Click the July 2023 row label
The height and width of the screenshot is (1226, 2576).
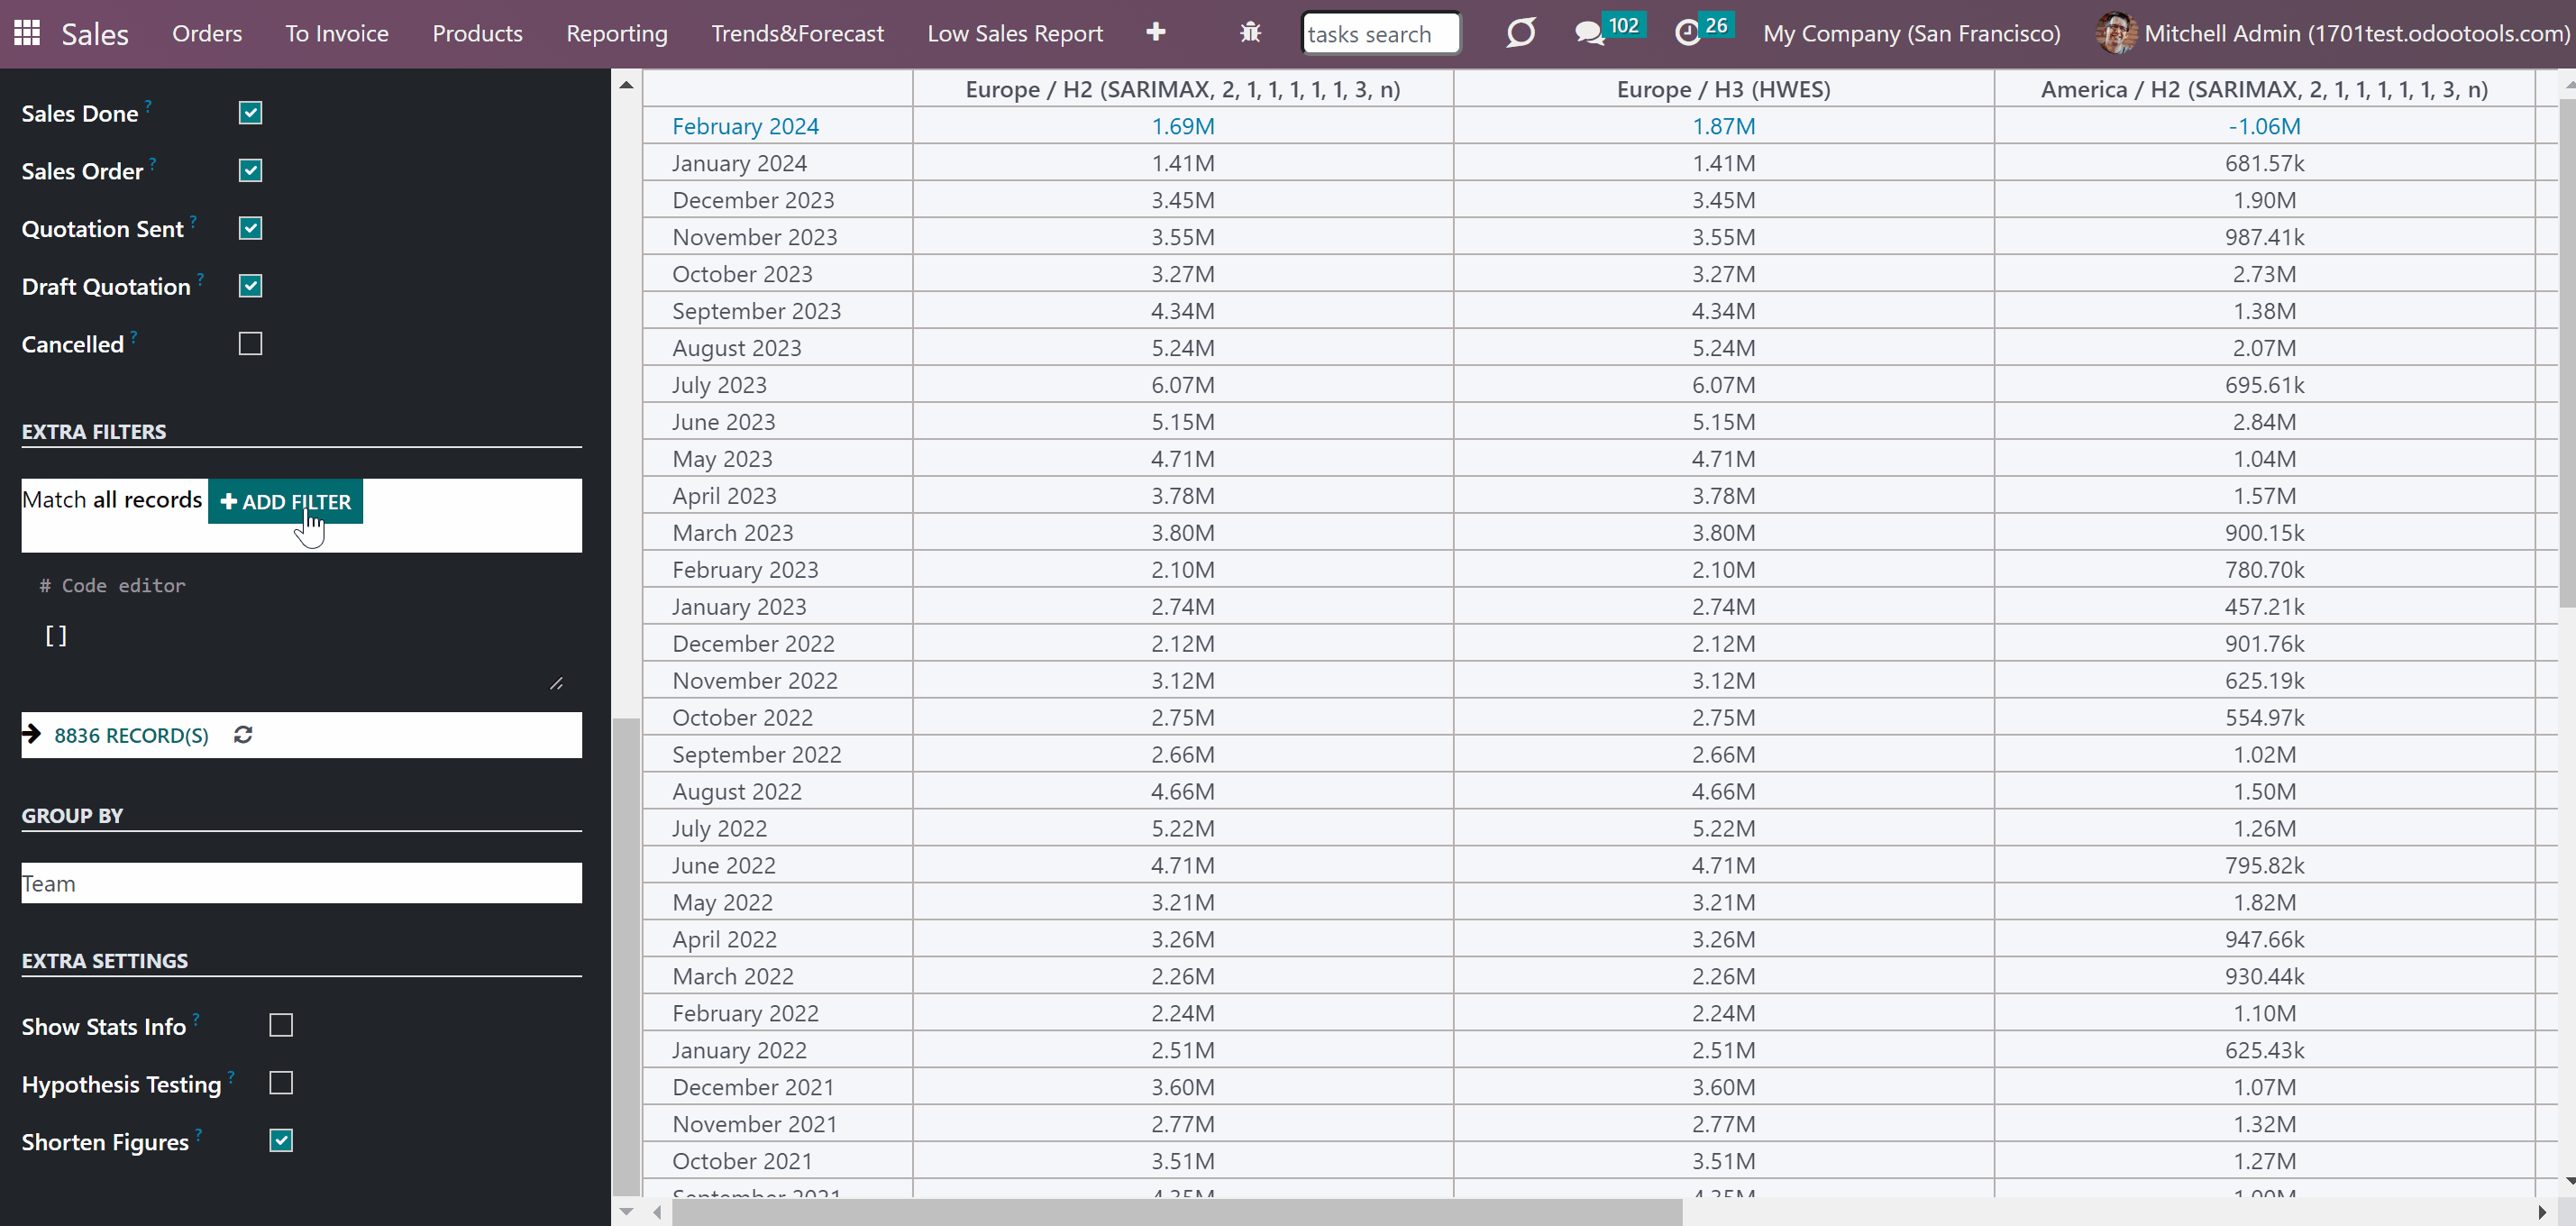[719, 385]
